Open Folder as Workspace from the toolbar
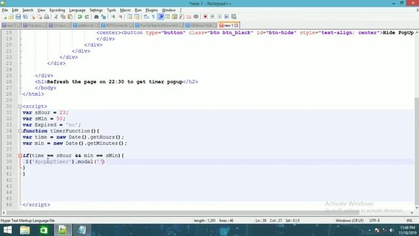 (x=189, y=17)
